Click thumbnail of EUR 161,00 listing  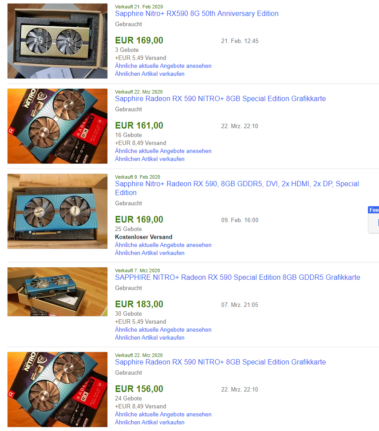click(x=58, y=126)
